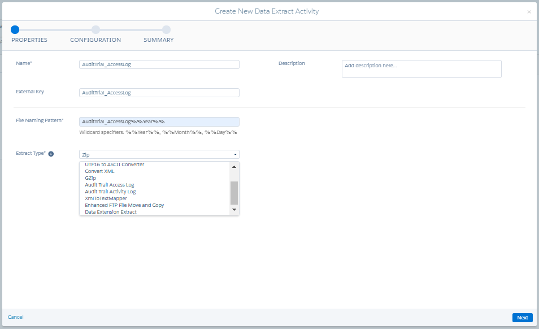The image size is (539, 329).
Task: Click the list scroll down arrow
Action: click(x=234, y=210)
